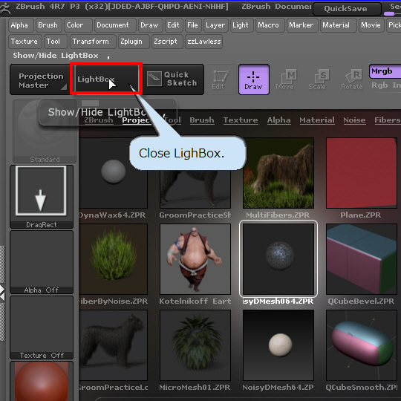Select the GroomPracticeLong dog thumbnail
401x401 pixels.
[114, 345]
